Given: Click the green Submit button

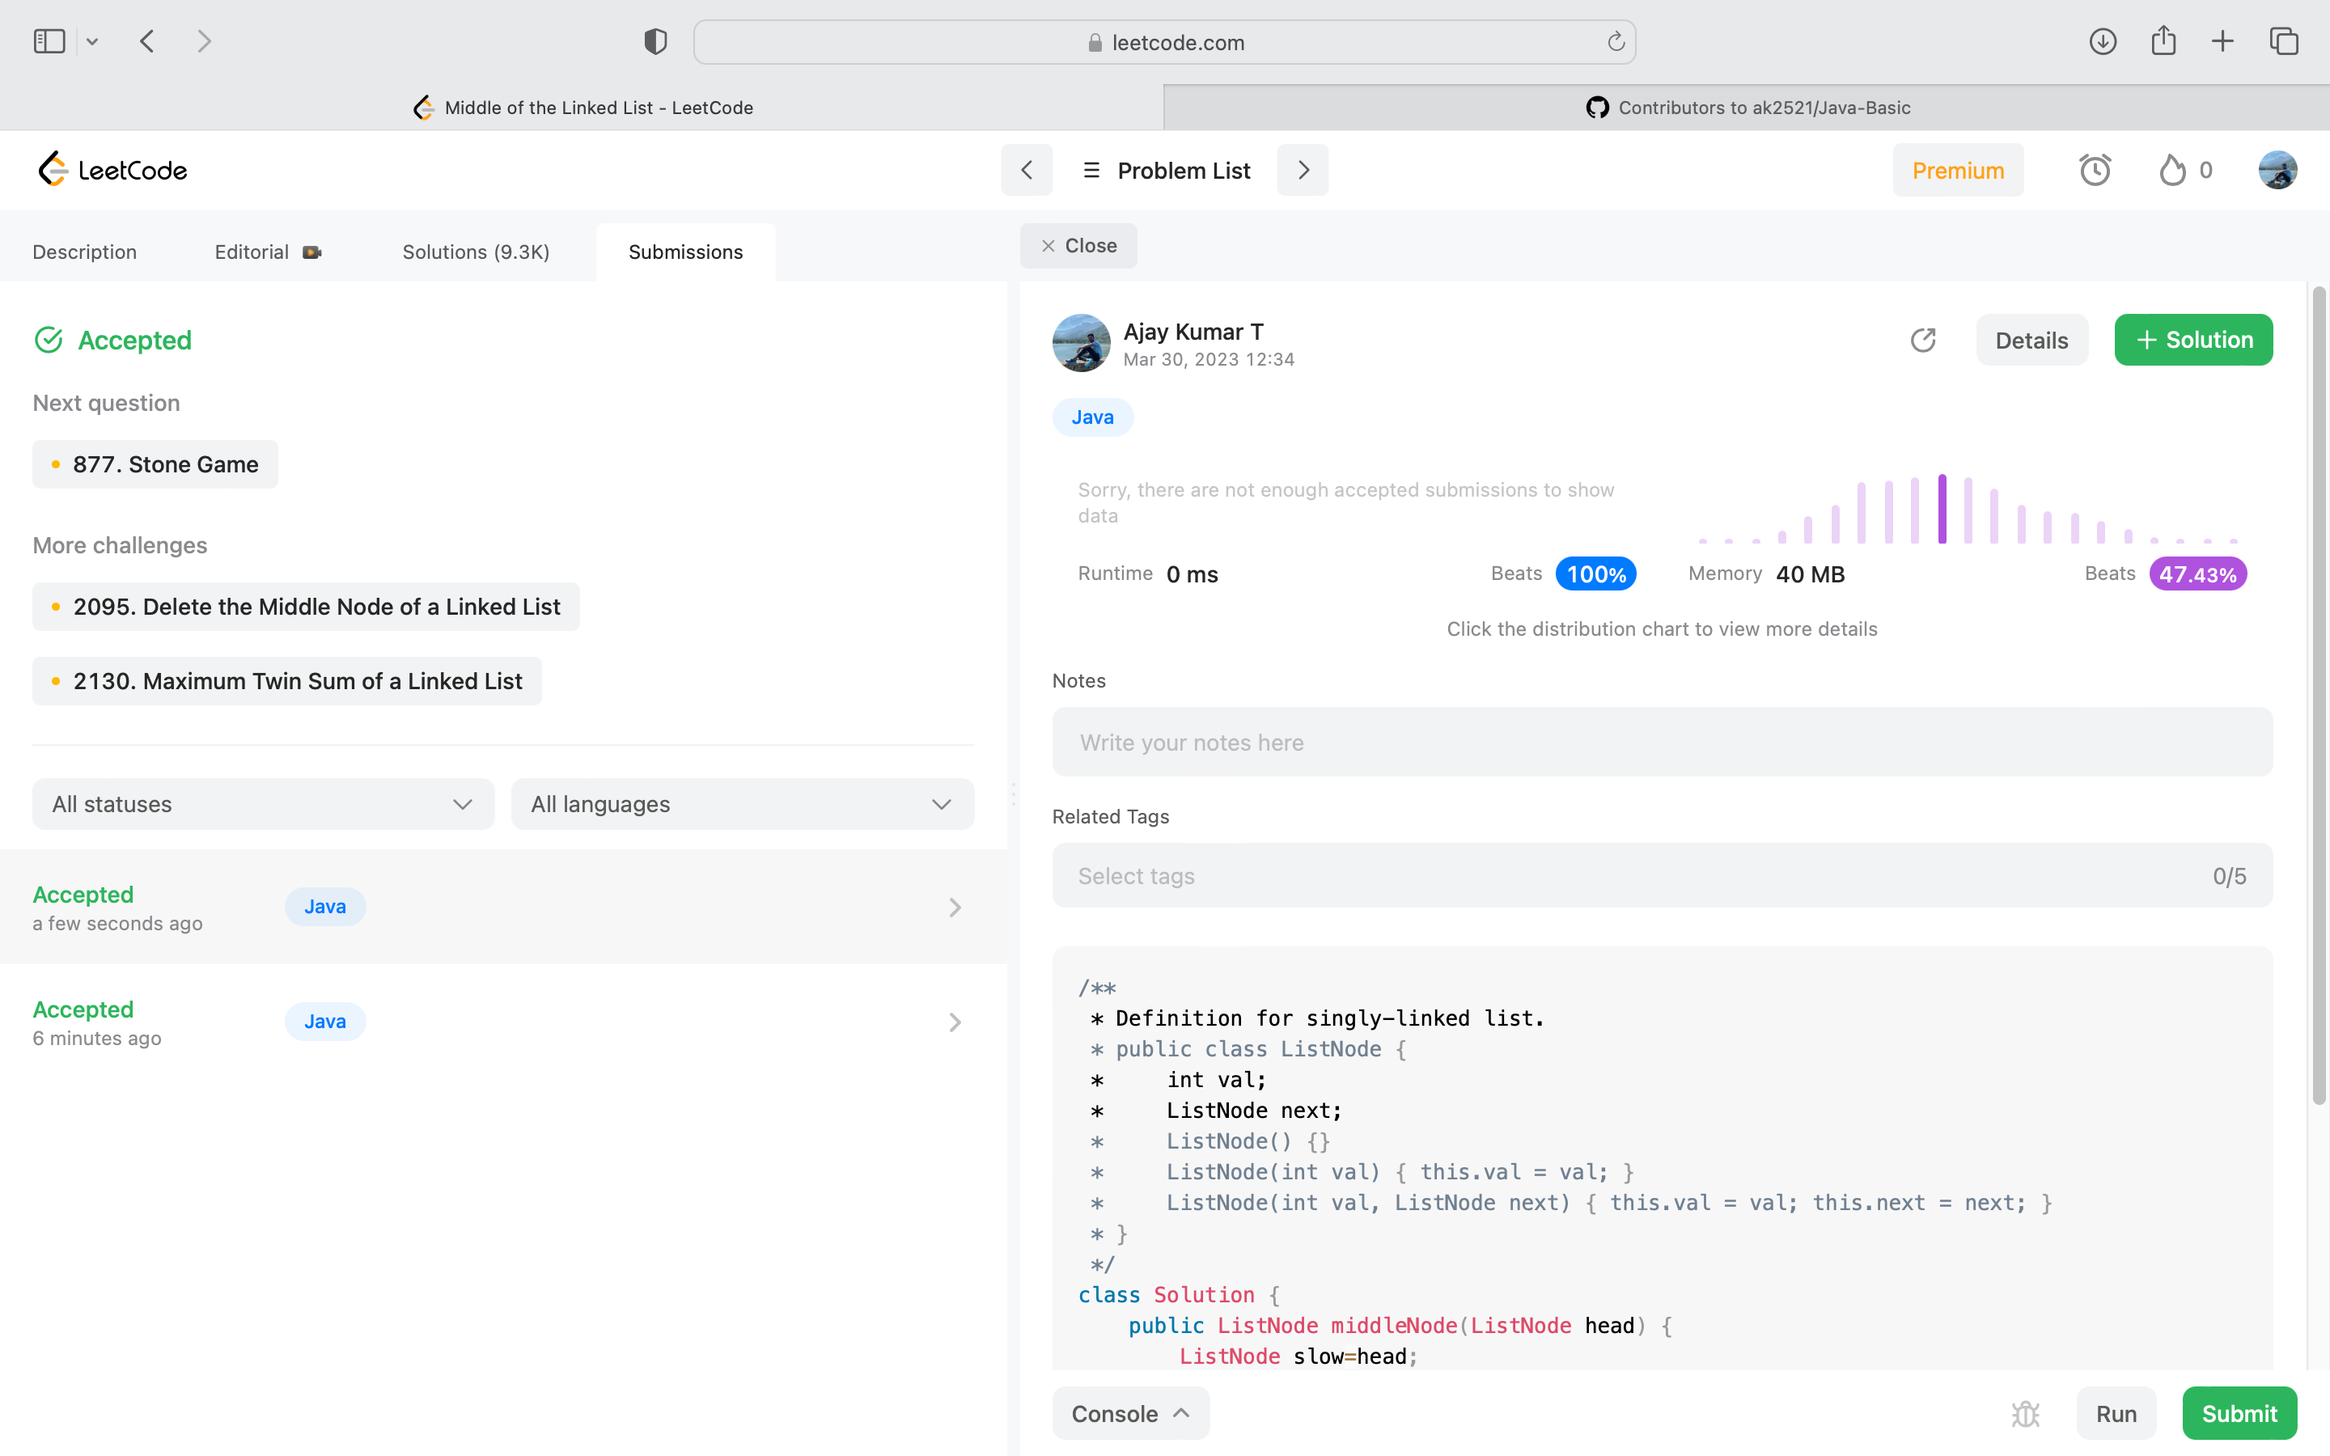Looking at the screenshot, I should click(2239, 1412).
